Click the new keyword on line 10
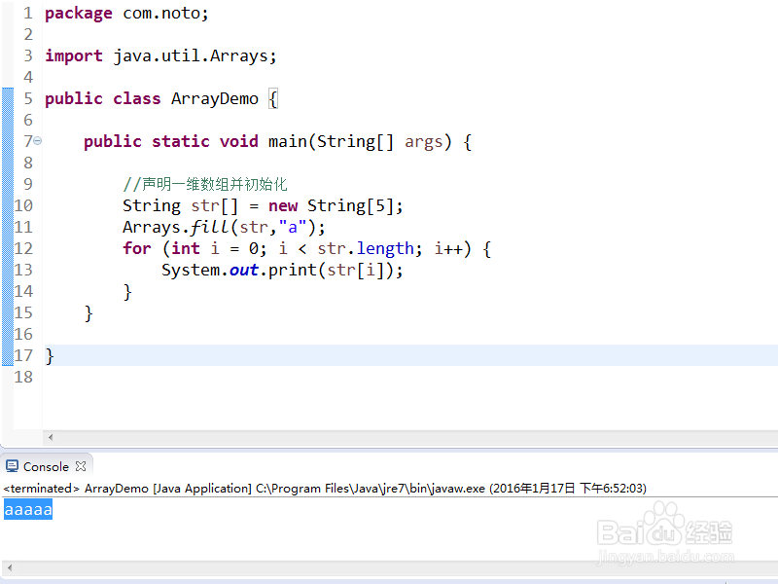Screen dimensions: 778x584 283,205
